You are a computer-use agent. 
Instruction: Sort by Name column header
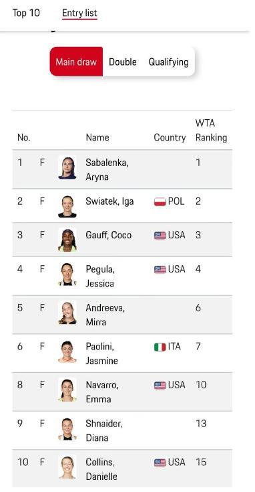point(97,137)
